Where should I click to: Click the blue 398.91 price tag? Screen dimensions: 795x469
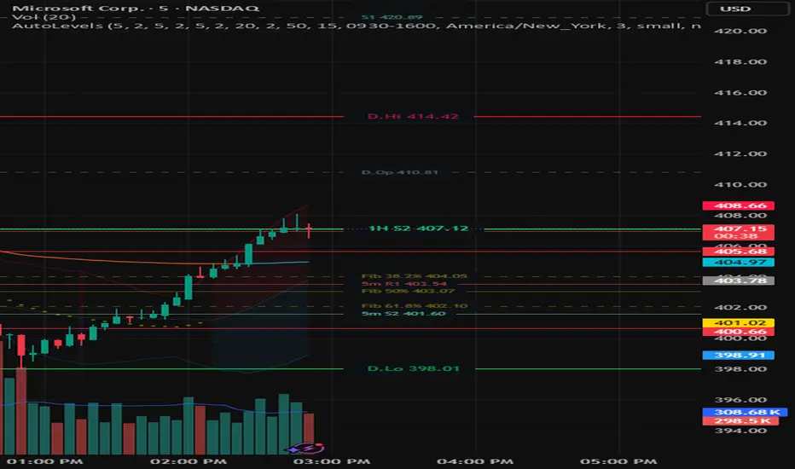coord(738,356)
